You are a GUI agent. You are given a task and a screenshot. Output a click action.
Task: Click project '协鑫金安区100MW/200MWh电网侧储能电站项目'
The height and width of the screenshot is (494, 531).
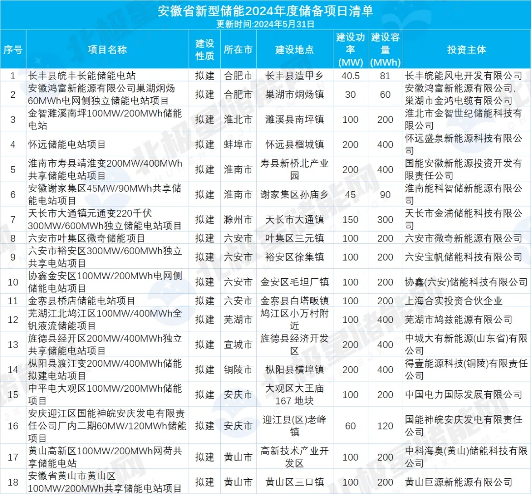pyautogui.click(x=105, y=282)
